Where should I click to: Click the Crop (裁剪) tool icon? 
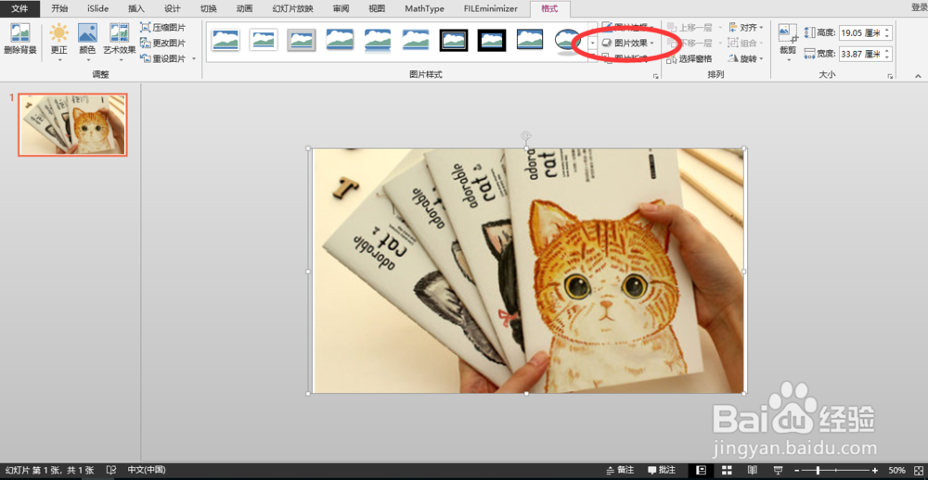tap(788, 32)
